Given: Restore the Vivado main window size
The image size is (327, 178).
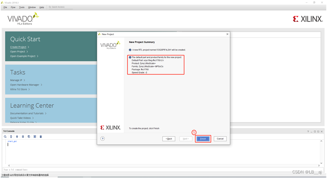Looking at the screenshot, I should click(x=314, y=3).
